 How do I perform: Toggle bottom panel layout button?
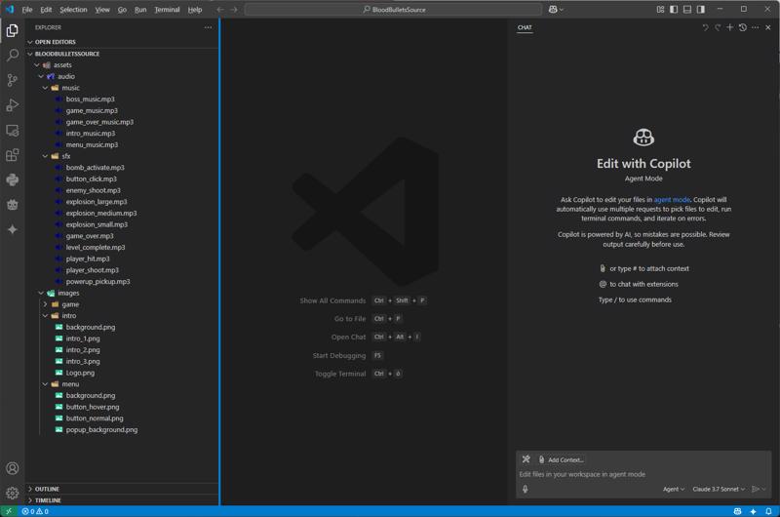[687, 10]
